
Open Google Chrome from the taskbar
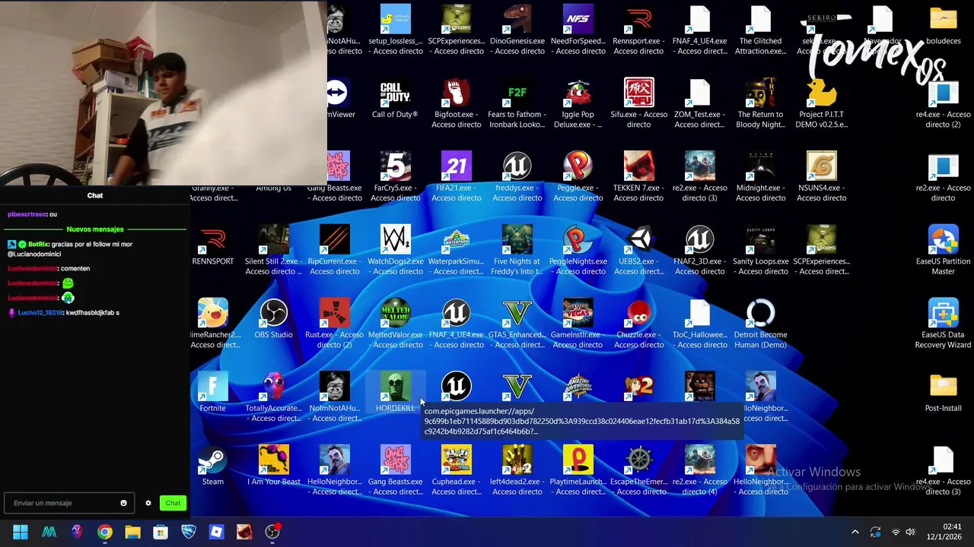click(x=105, y=532)
